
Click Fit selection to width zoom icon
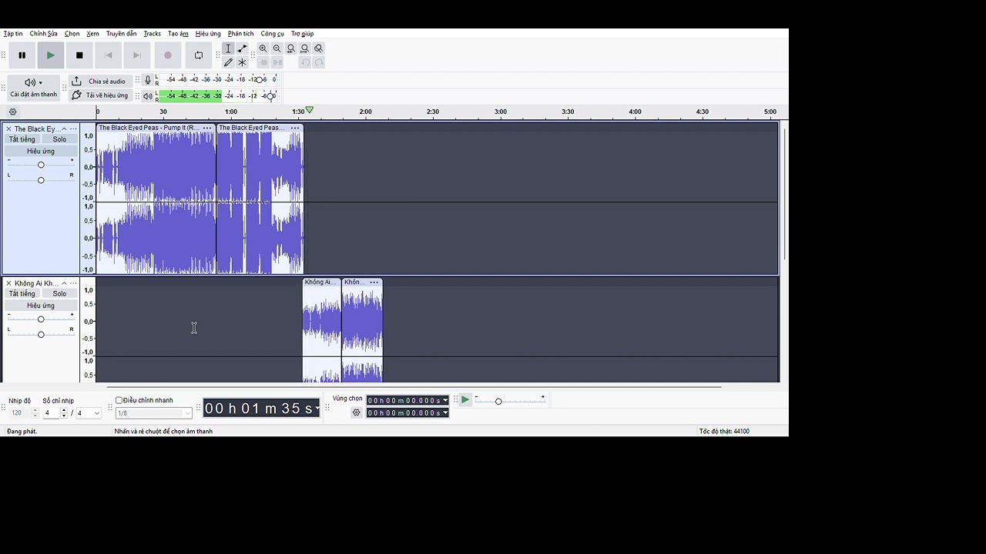pos(291,48)
